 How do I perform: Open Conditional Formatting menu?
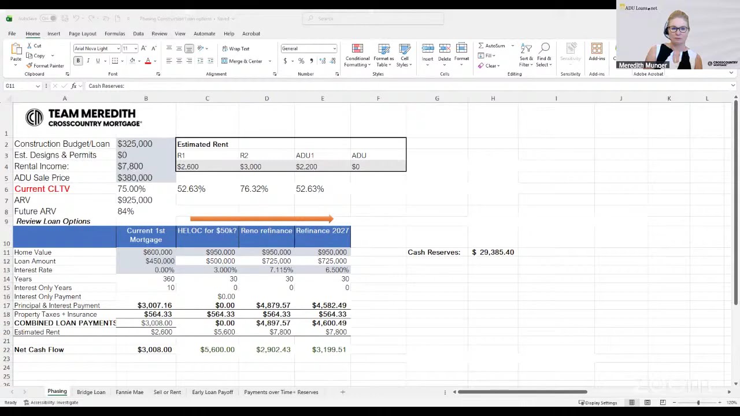[x=357, y=55]
